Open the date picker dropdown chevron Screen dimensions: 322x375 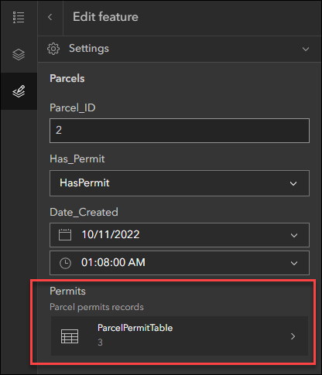294,235
